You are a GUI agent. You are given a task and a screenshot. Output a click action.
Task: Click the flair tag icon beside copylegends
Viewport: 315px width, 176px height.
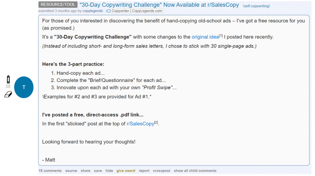point(108,11)
